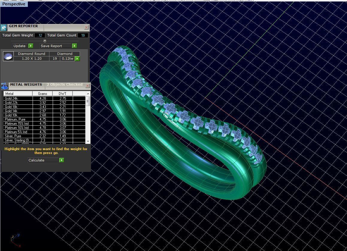Click the 4.28 grams value for Gold 24k
The height and width of the screenshot is (251, 347).
(43, 98)
